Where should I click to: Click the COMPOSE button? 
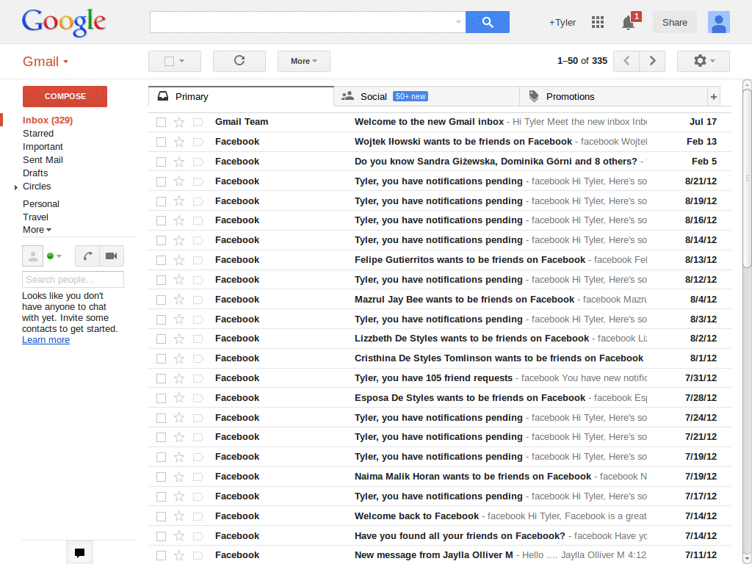tap(65, 96)
